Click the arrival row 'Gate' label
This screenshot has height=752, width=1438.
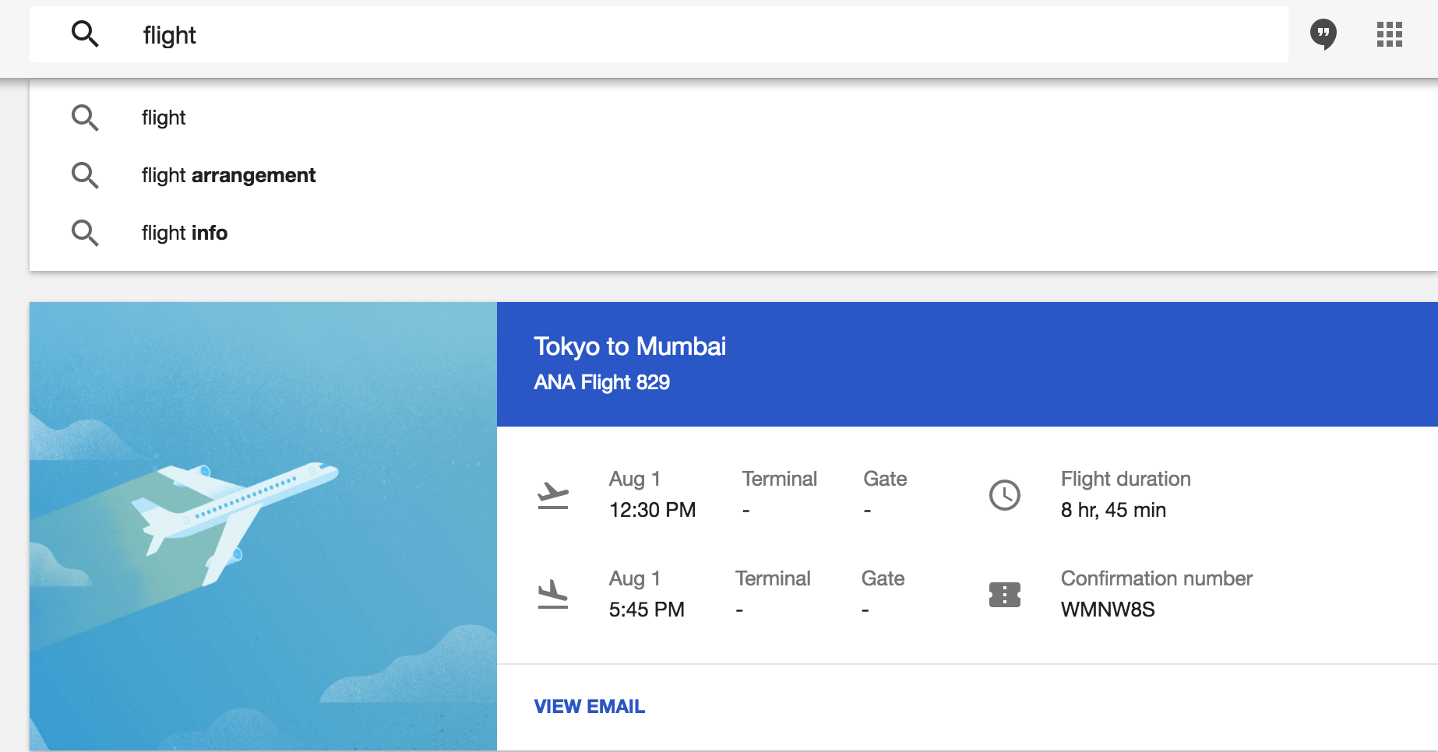pos(883,578)
